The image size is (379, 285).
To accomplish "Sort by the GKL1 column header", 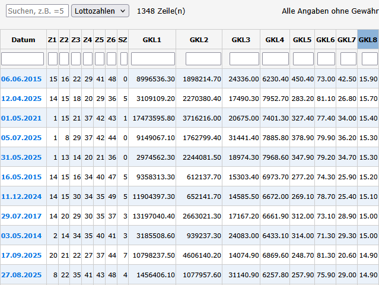I will 152,39.
